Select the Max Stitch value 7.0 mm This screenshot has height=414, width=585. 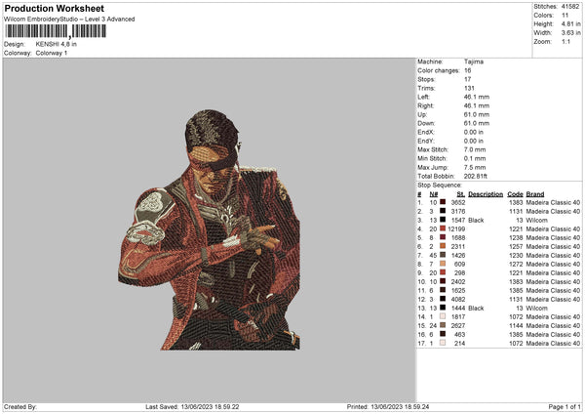point(475,149)
